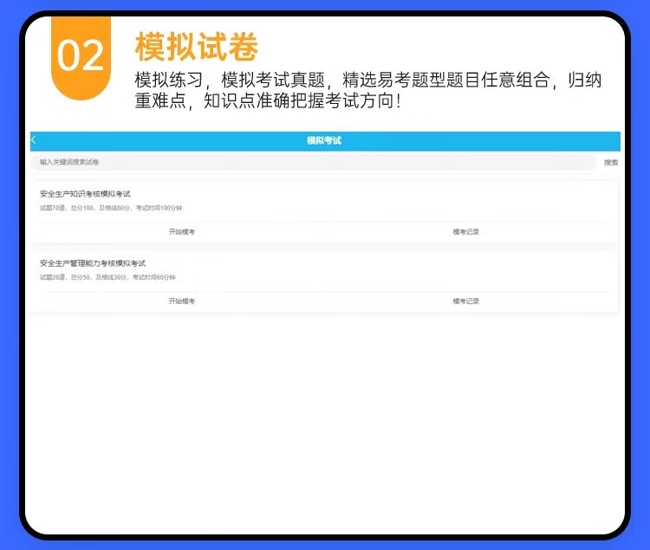
Task: Open 安全生产管理能力考核模拟考试 exam title
Action: click(93, 262)
